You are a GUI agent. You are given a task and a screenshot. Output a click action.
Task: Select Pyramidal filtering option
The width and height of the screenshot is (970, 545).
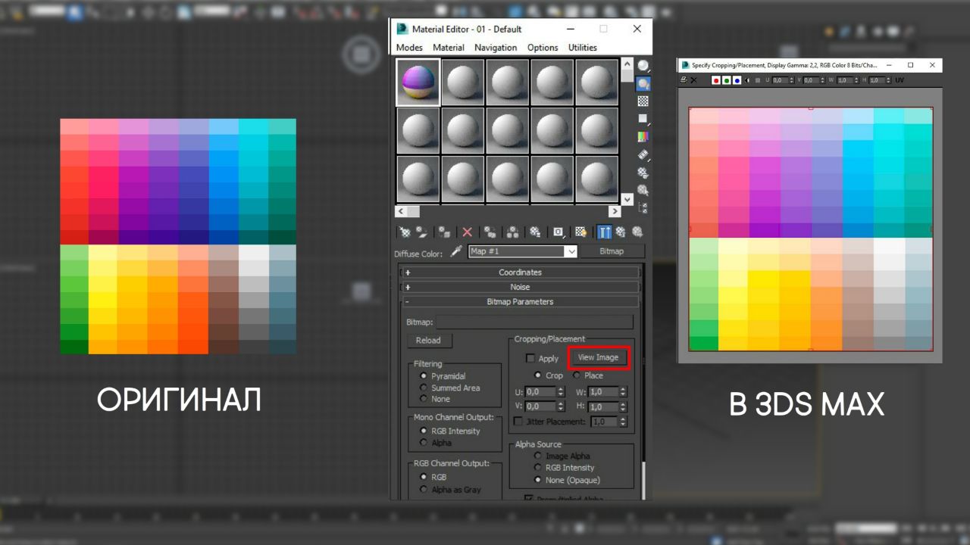click(x=424, y=376)
